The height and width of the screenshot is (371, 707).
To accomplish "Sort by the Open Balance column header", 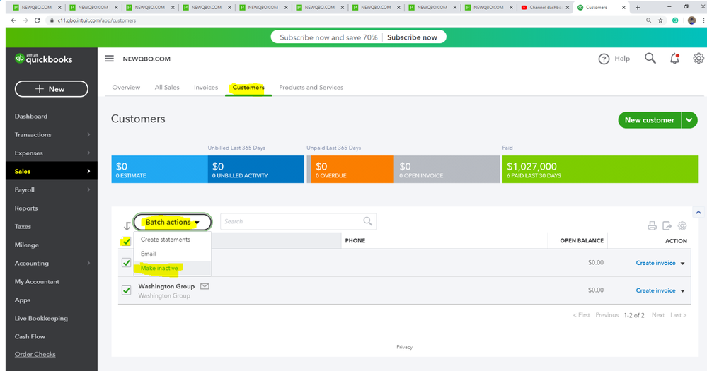I will [582, 241].
